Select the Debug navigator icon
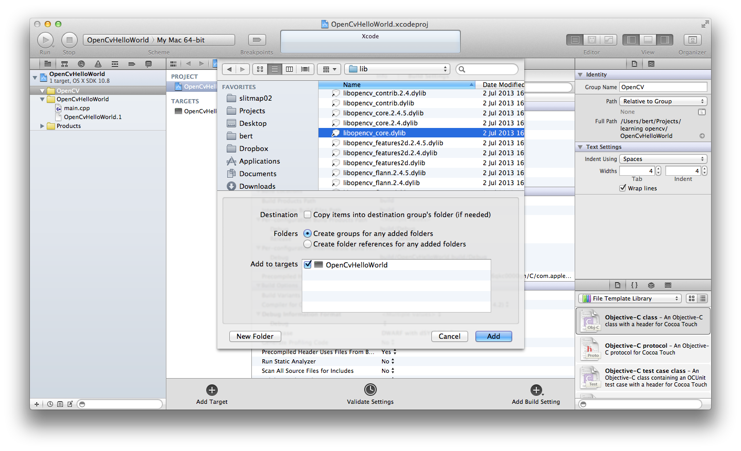The width and height of the screenshot is (741, 451). (115, 64)
